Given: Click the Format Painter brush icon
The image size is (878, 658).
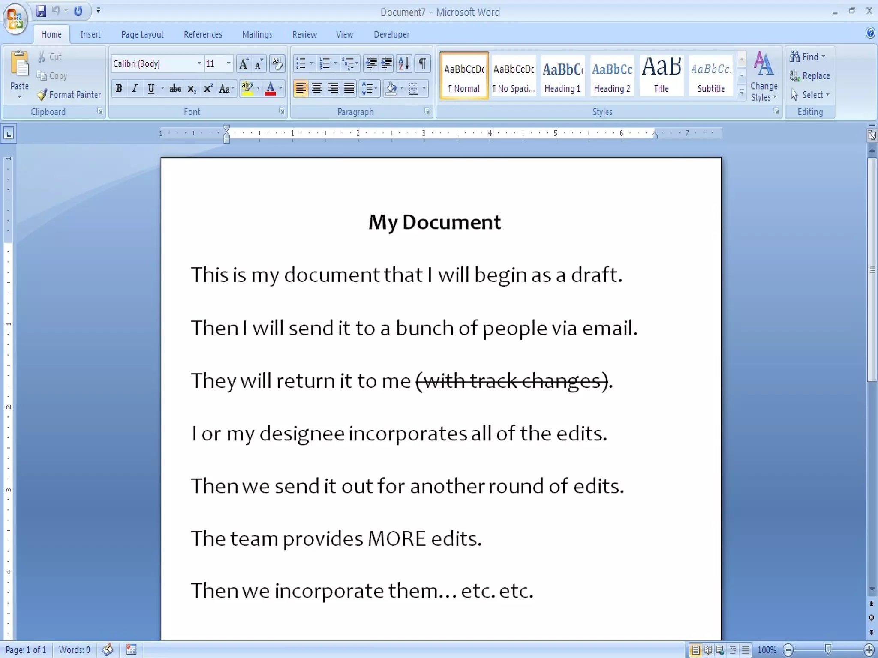Looking at the screenshot, I should (42, 95).
